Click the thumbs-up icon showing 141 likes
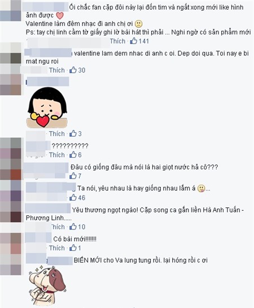The height and width of the screenshot is (308, 254). coord(134,41)
